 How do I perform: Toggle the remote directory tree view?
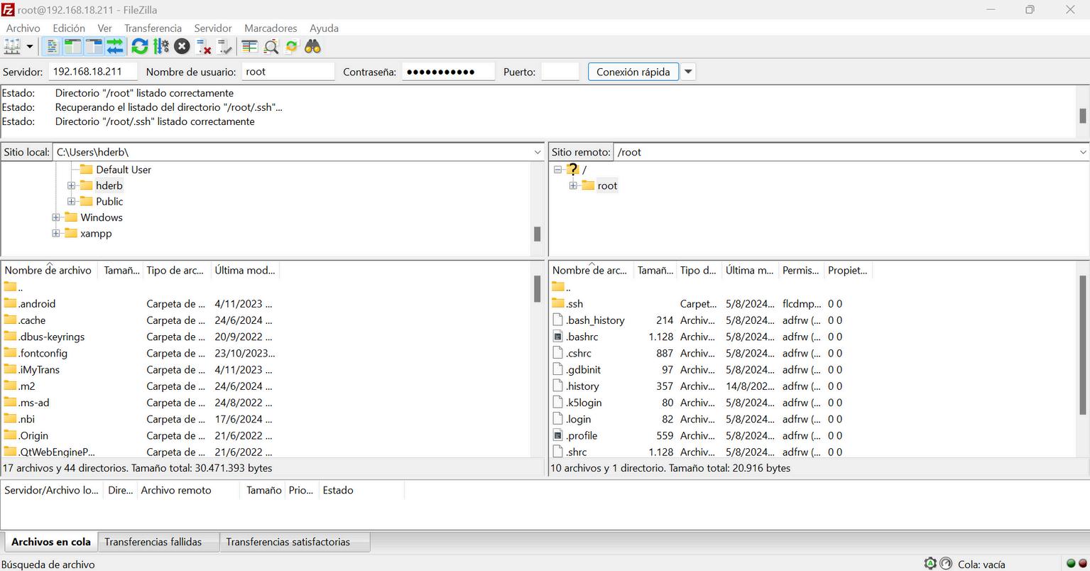click(x=94, y=47)
